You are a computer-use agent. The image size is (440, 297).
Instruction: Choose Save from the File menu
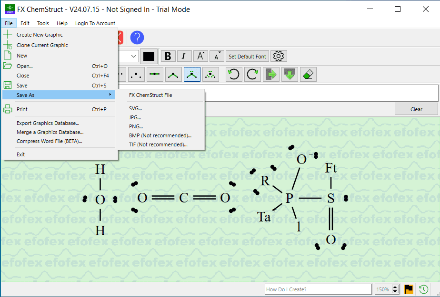click(59, 86)
